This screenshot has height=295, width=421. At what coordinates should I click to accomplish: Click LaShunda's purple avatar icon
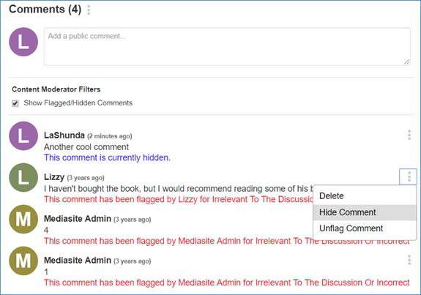click(x=23, y=136)
